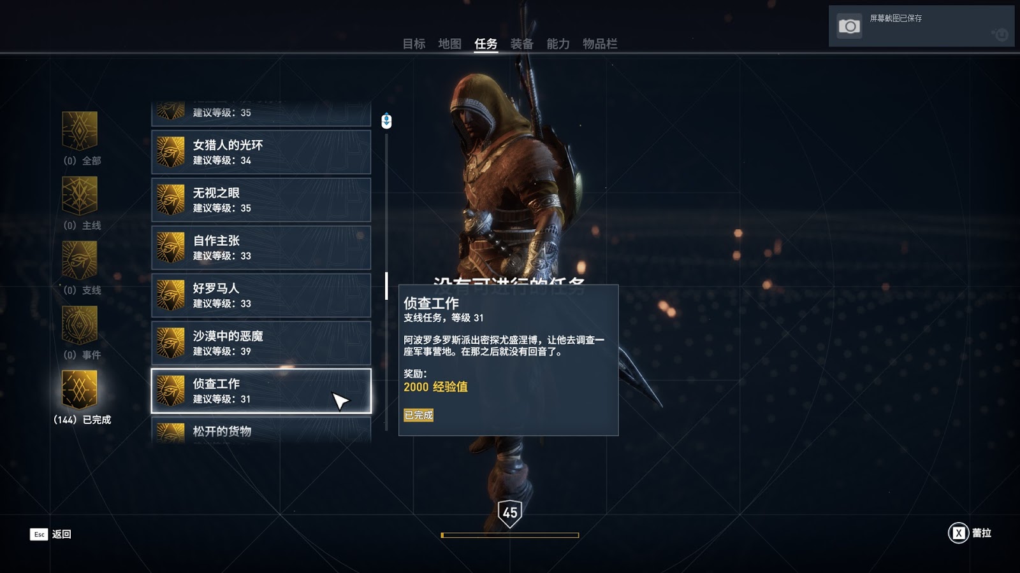Screen dimensions: 1020x573
Task: Click the Esc 返回 back button
Action: point(50,534)
